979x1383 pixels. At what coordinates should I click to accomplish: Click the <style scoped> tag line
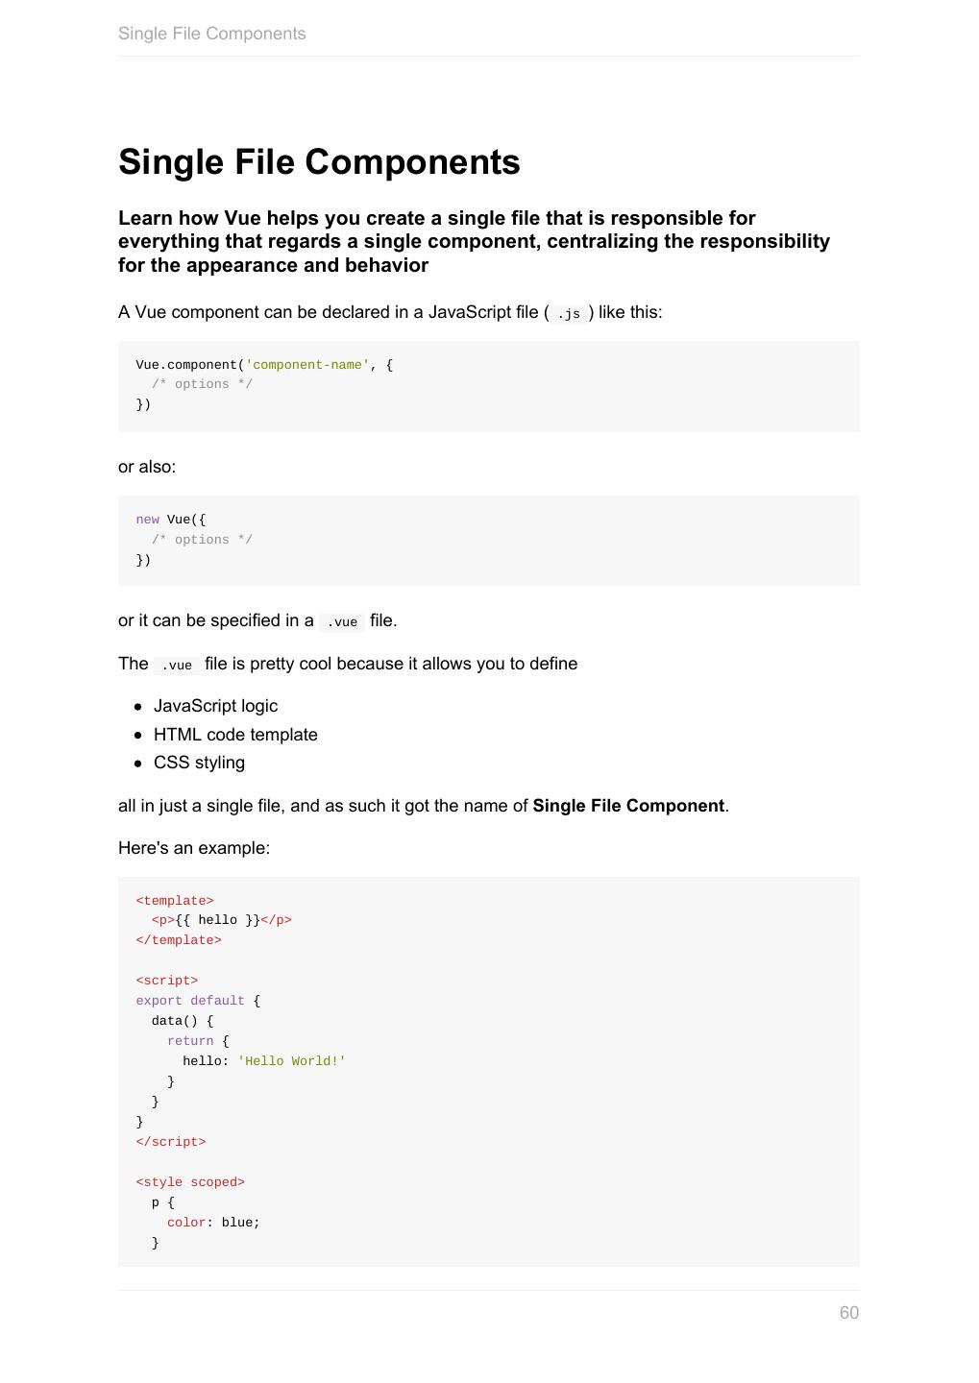pos(190,1182)
